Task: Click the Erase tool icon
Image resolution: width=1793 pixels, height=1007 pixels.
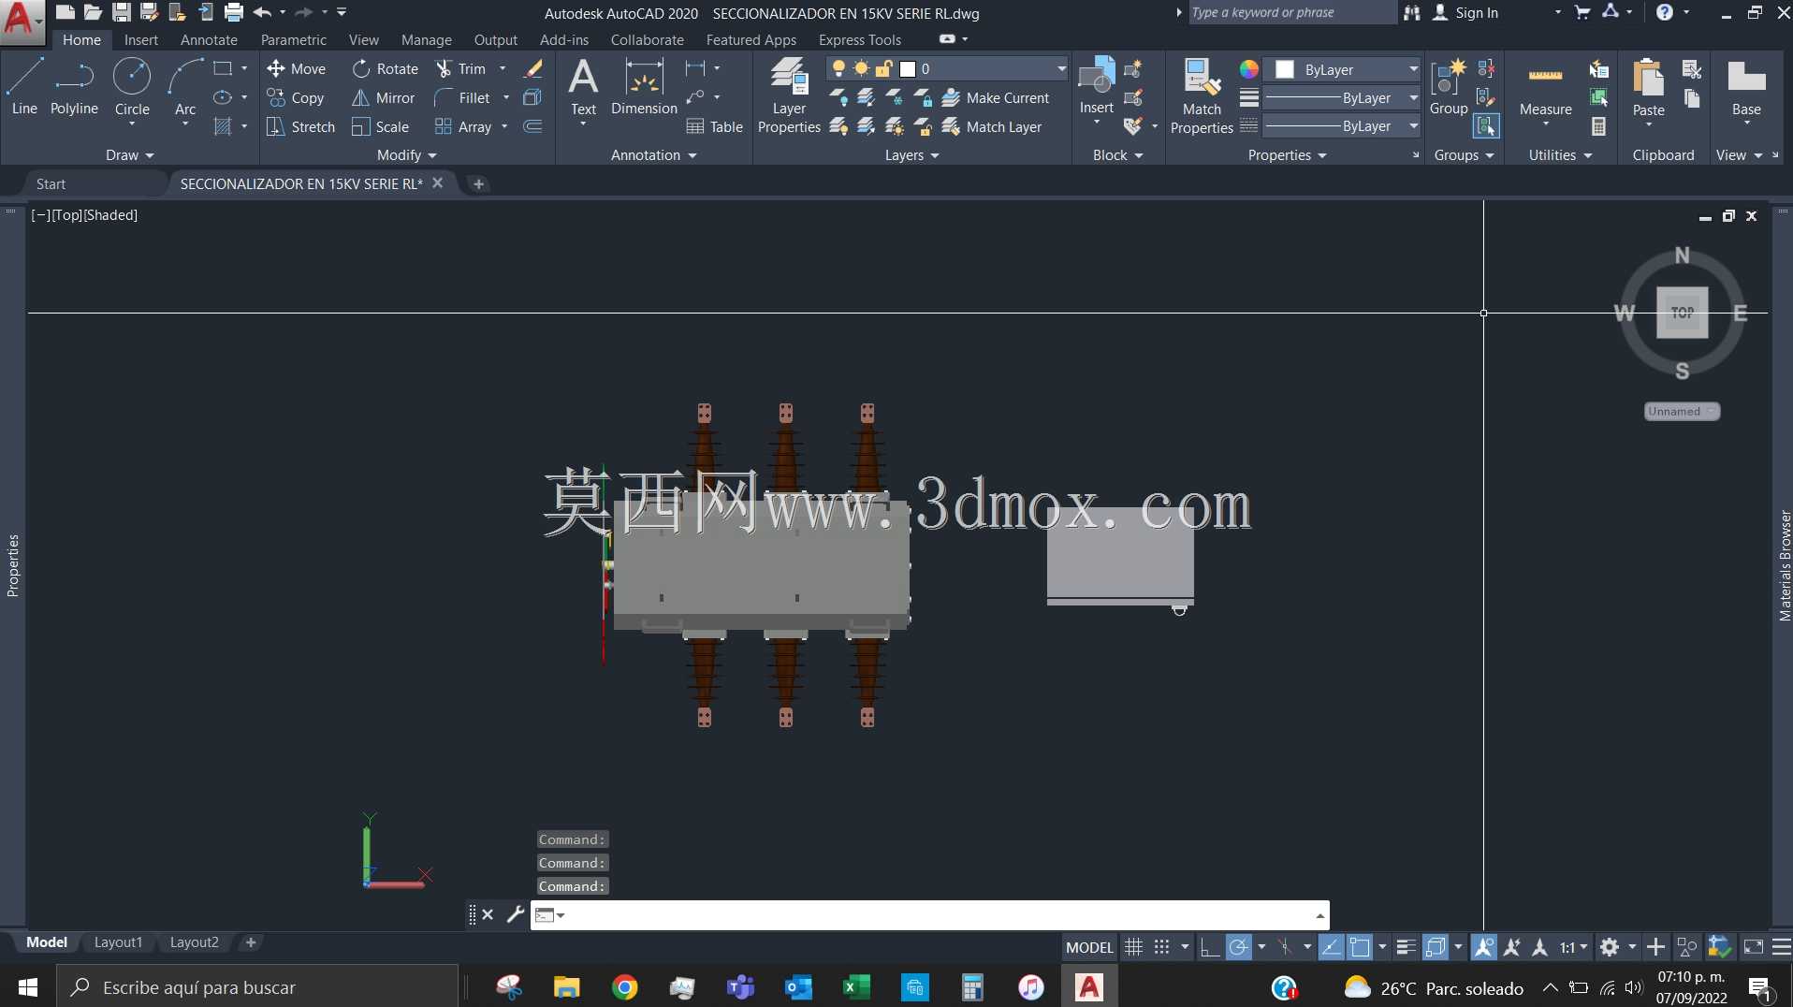Action: point(532,68)
